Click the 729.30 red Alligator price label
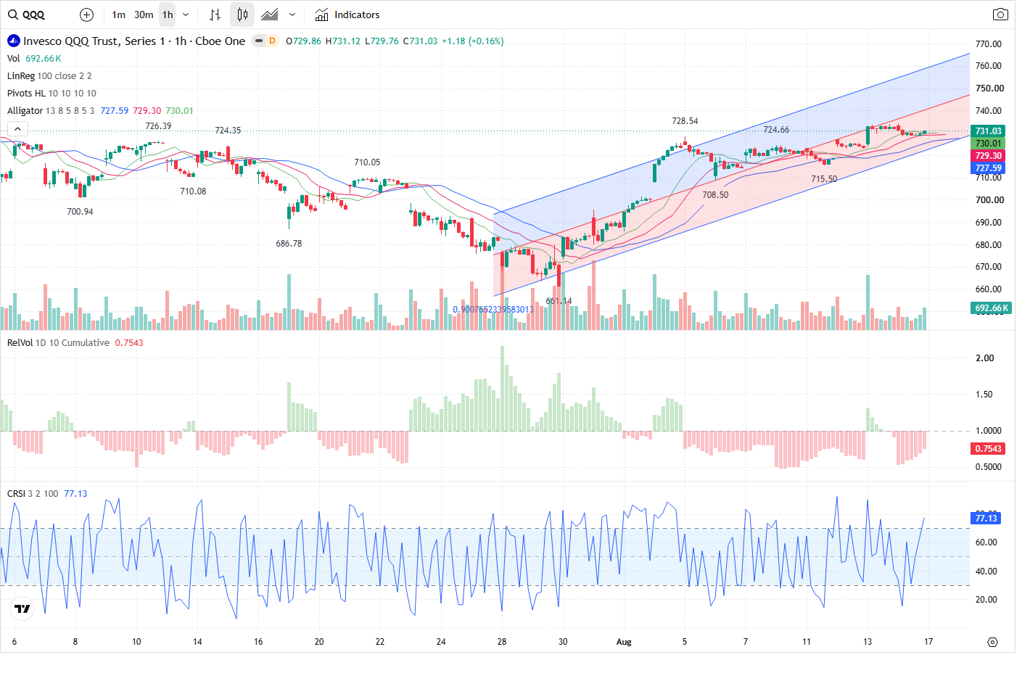 pos(988,156)
